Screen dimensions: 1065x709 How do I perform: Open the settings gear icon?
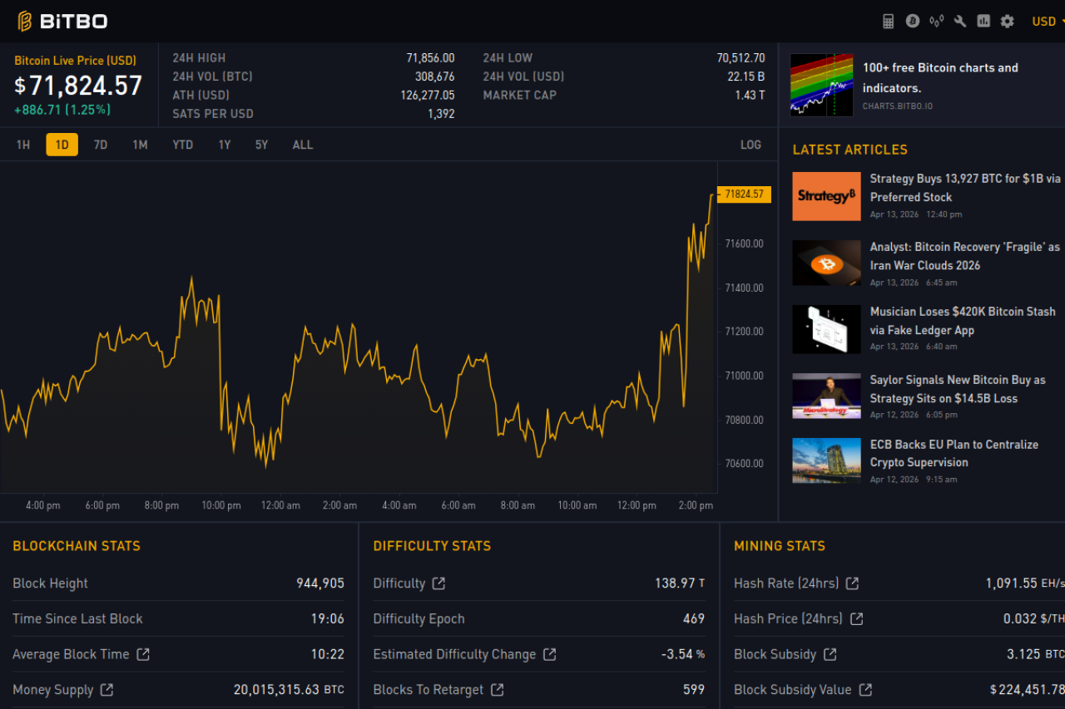click(x=1008, y=22)
